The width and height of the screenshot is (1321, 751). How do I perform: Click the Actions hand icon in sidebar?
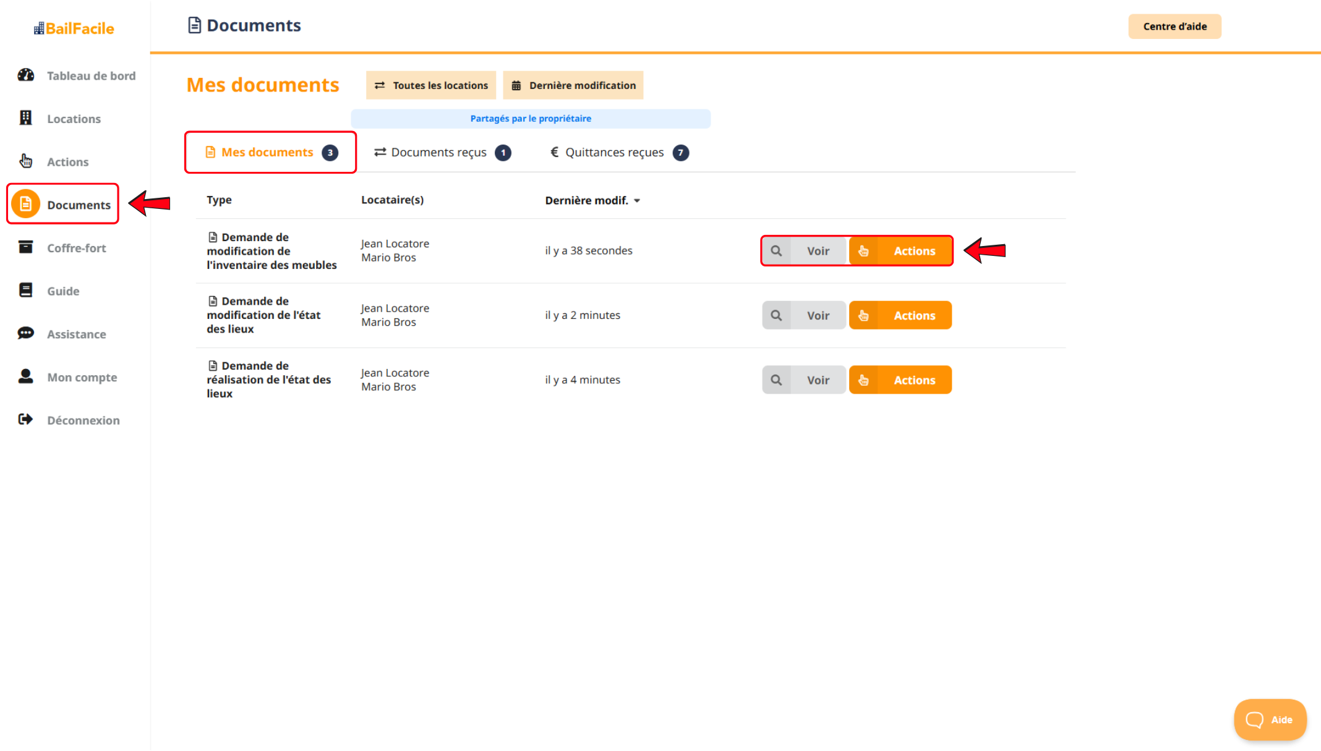click(x=25, y=161)
